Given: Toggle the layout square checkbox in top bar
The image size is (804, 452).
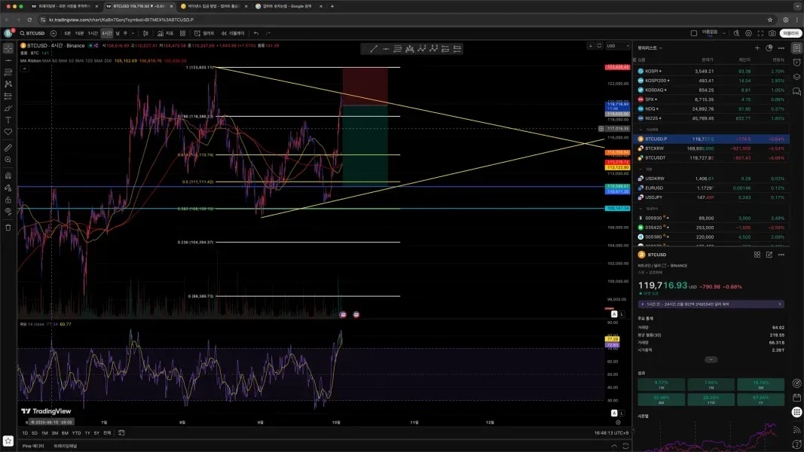Looking at the screenshot, I should tap(694, 33).
